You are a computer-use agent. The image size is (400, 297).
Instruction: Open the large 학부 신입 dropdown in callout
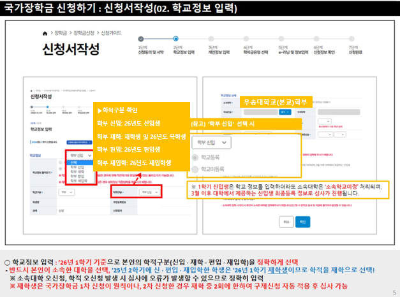212,141
